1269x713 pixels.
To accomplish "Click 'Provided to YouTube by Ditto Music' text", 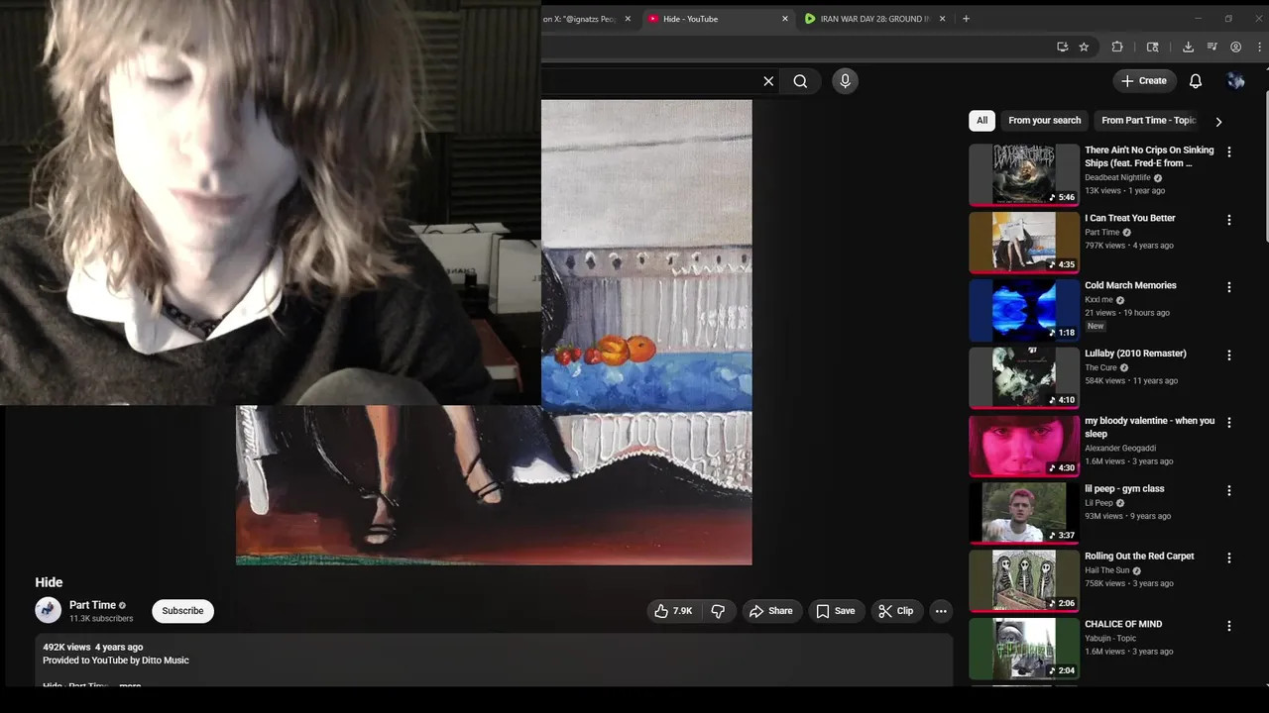I will [115, 661].
